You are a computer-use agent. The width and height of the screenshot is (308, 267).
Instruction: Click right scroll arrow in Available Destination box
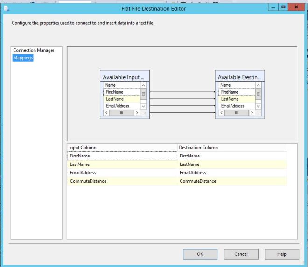click(252, 113)
